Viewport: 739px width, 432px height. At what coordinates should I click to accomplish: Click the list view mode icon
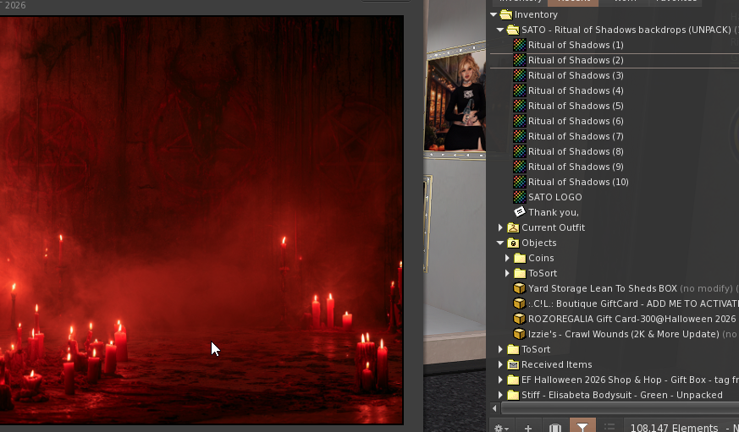point(609,428)
